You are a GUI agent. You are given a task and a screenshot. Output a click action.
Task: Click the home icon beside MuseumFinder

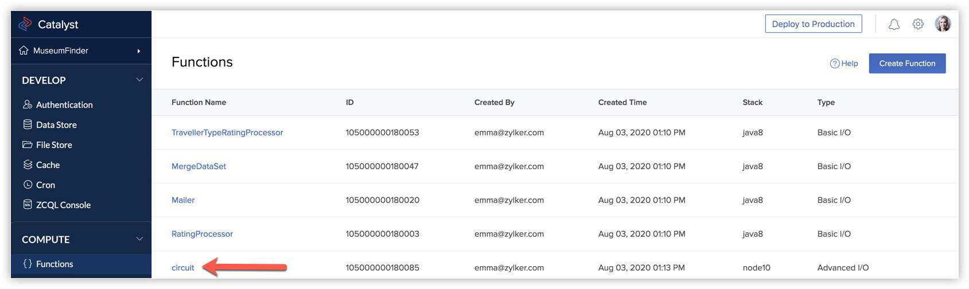click(24, 50)
